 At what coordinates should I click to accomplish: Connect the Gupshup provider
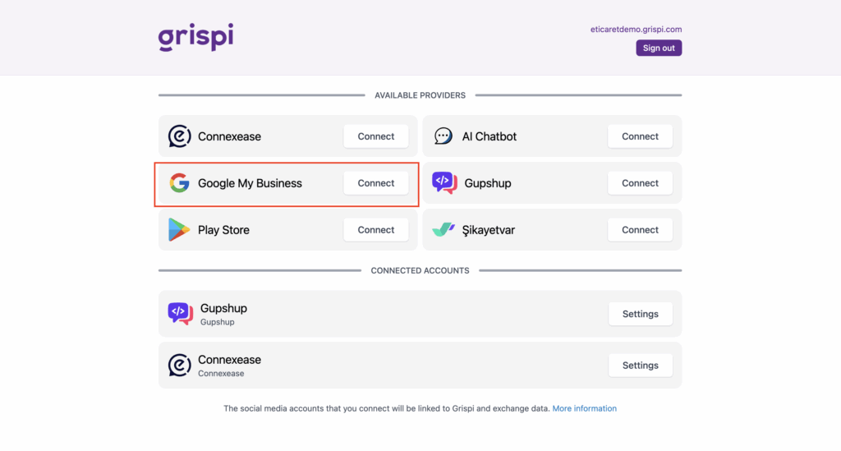coord(640,183)
